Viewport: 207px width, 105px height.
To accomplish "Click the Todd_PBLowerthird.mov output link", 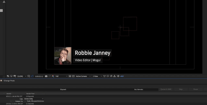I will [35, 101].
